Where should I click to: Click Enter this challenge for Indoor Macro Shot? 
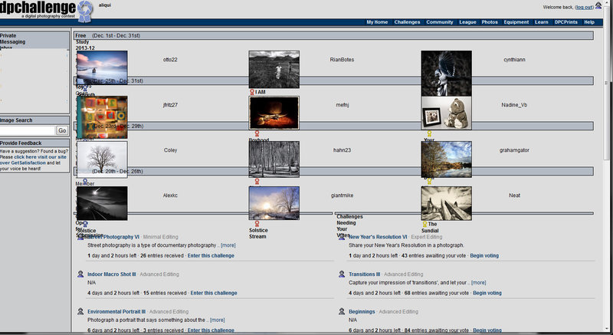coord(214,293)
